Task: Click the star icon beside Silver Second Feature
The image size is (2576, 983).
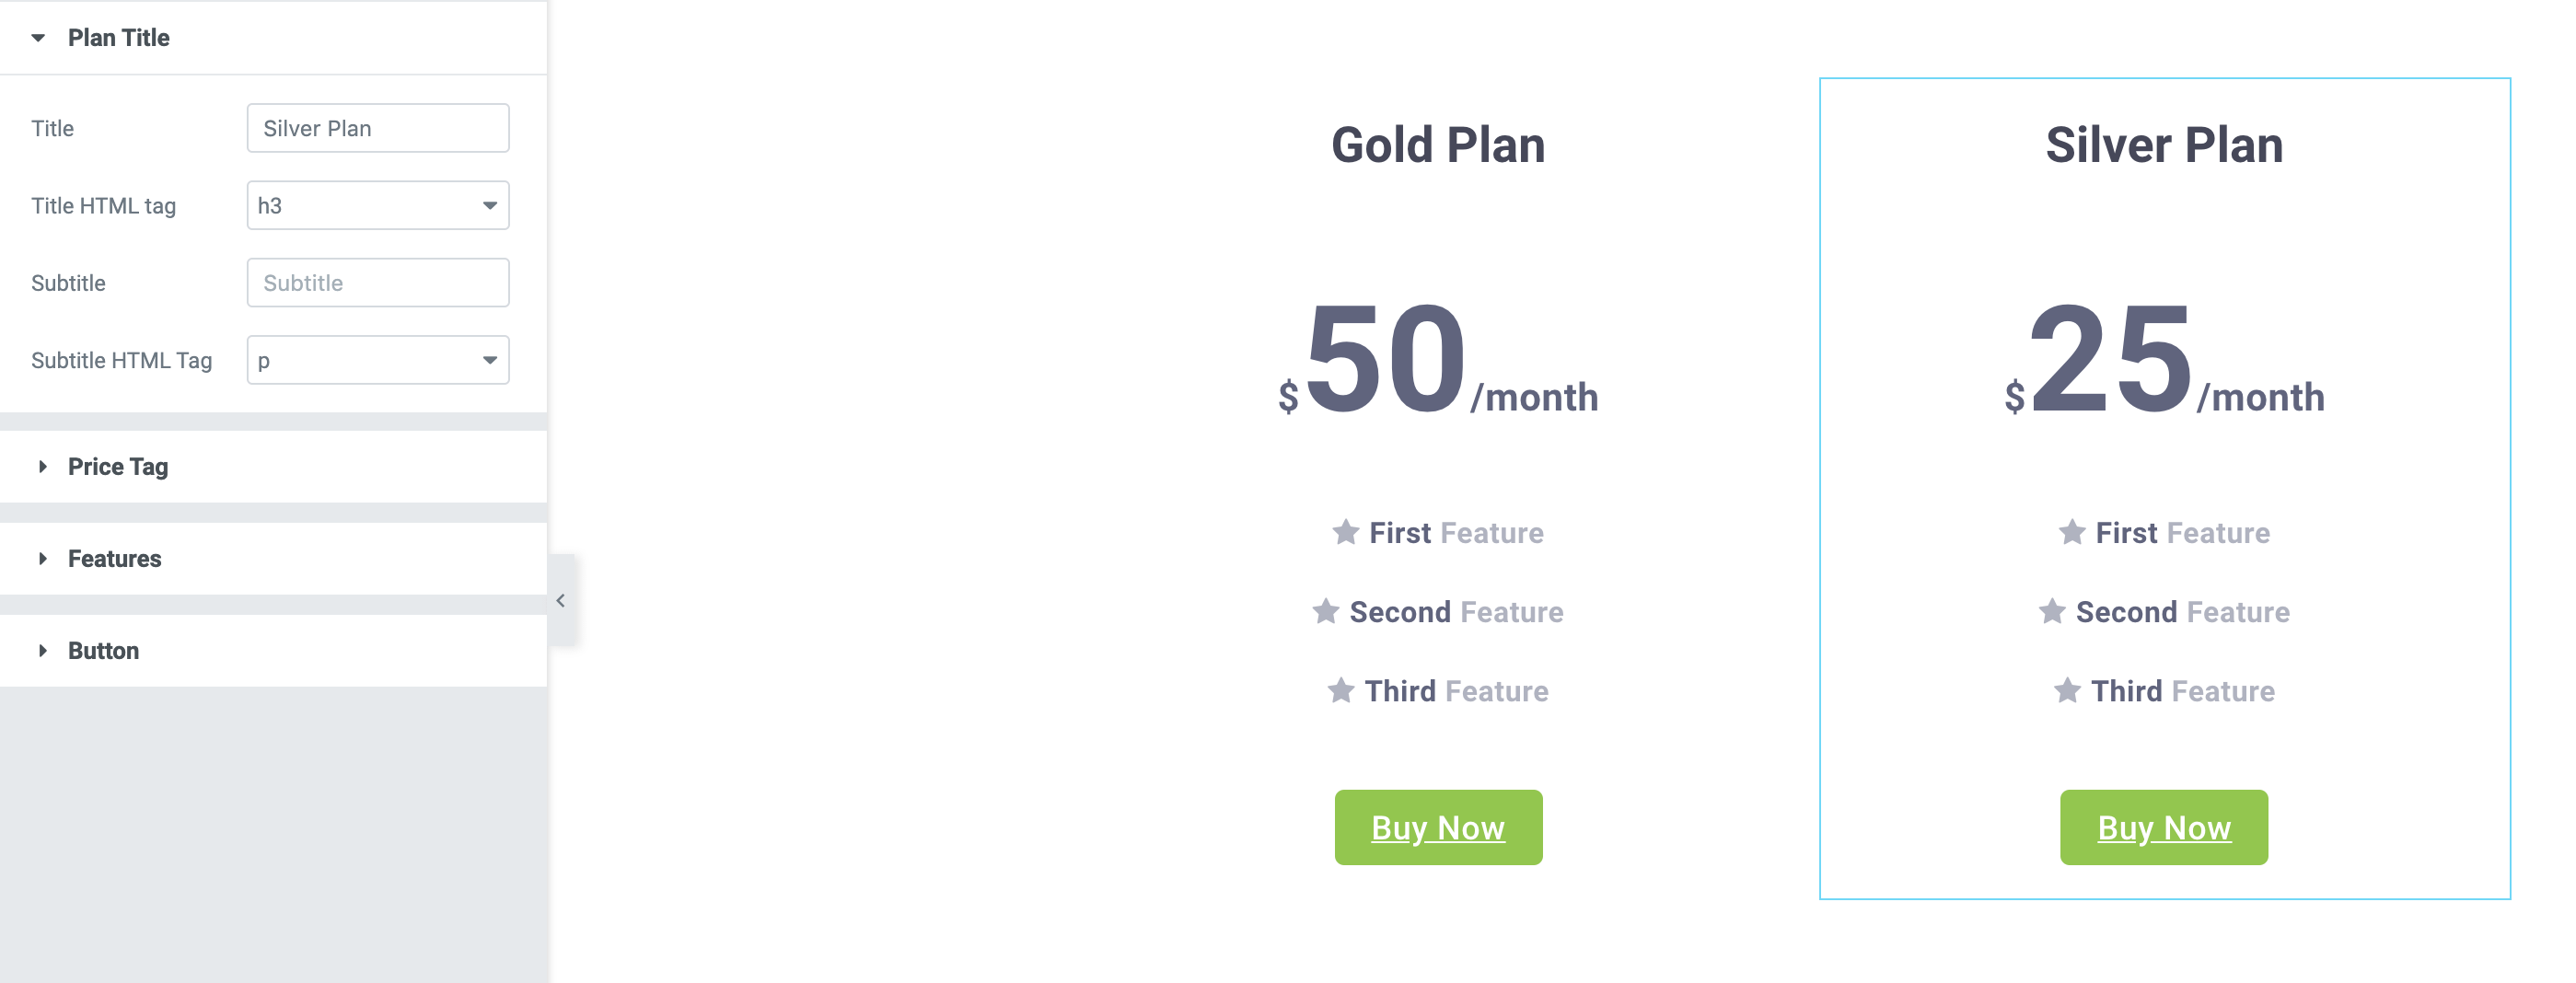Action: click(x=2051, y=611)
